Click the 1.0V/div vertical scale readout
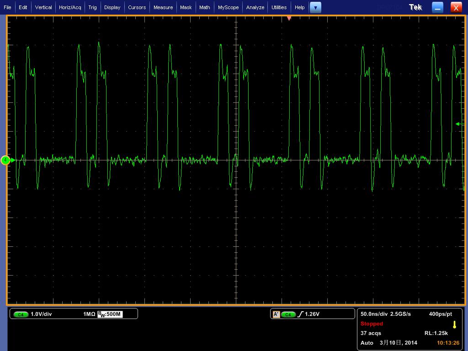This screenshot has width=468, height=351. tap(41, 314)
